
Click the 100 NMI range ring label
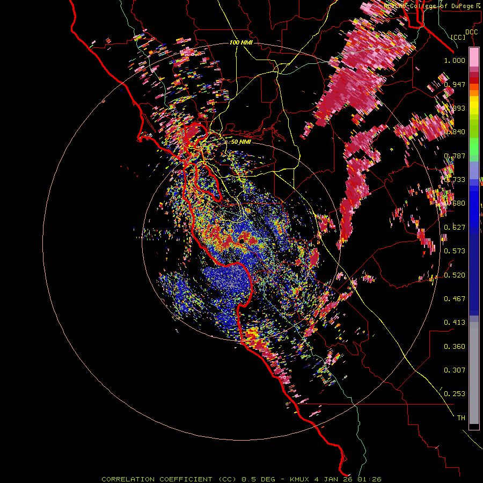point(241,42)
